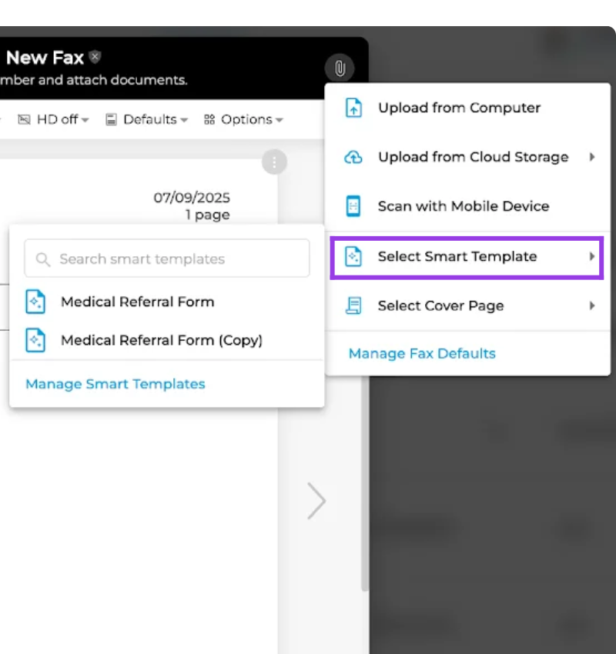
Task: Select the Medical Referral Form template
Action: 167,302
